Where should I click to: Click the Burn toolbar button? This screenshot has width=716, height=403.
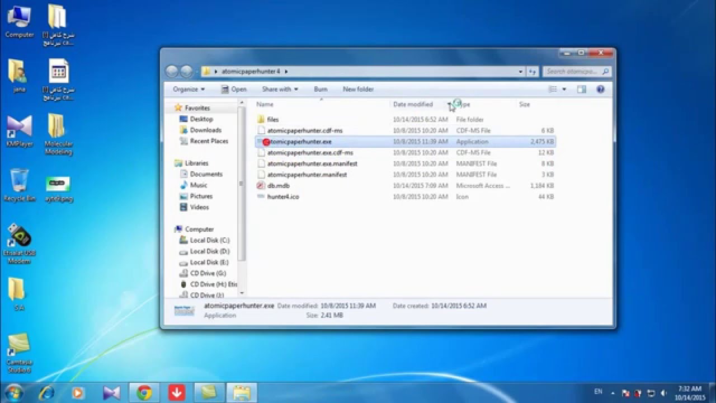point(321,89)
